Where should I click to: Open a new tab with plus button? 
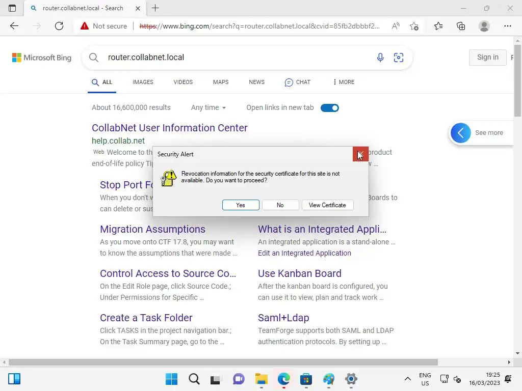point(155,8)
